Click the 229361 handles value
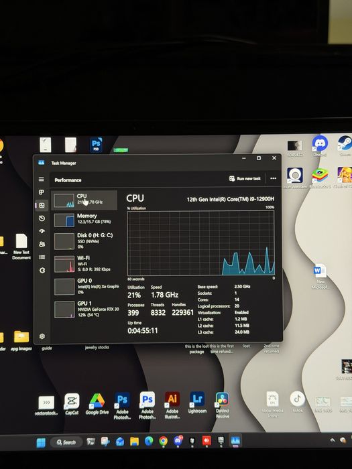The image size is (352, 469). click(x=183, y=313)
